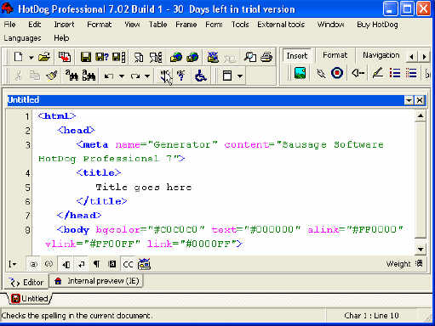
Task: Open the Undo history dropdown arrow
Action: point(122,76)
